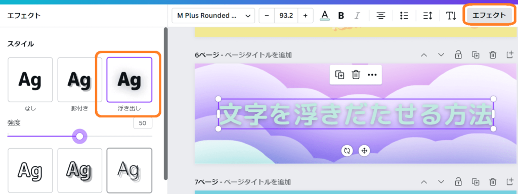Apply bulleted list formatting
The height and width of the screenshot is (194, 518).
tap(404, 16)
